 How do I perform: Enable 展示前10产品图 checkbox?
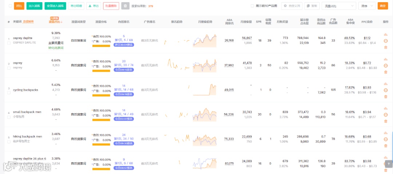pos(253,6)
